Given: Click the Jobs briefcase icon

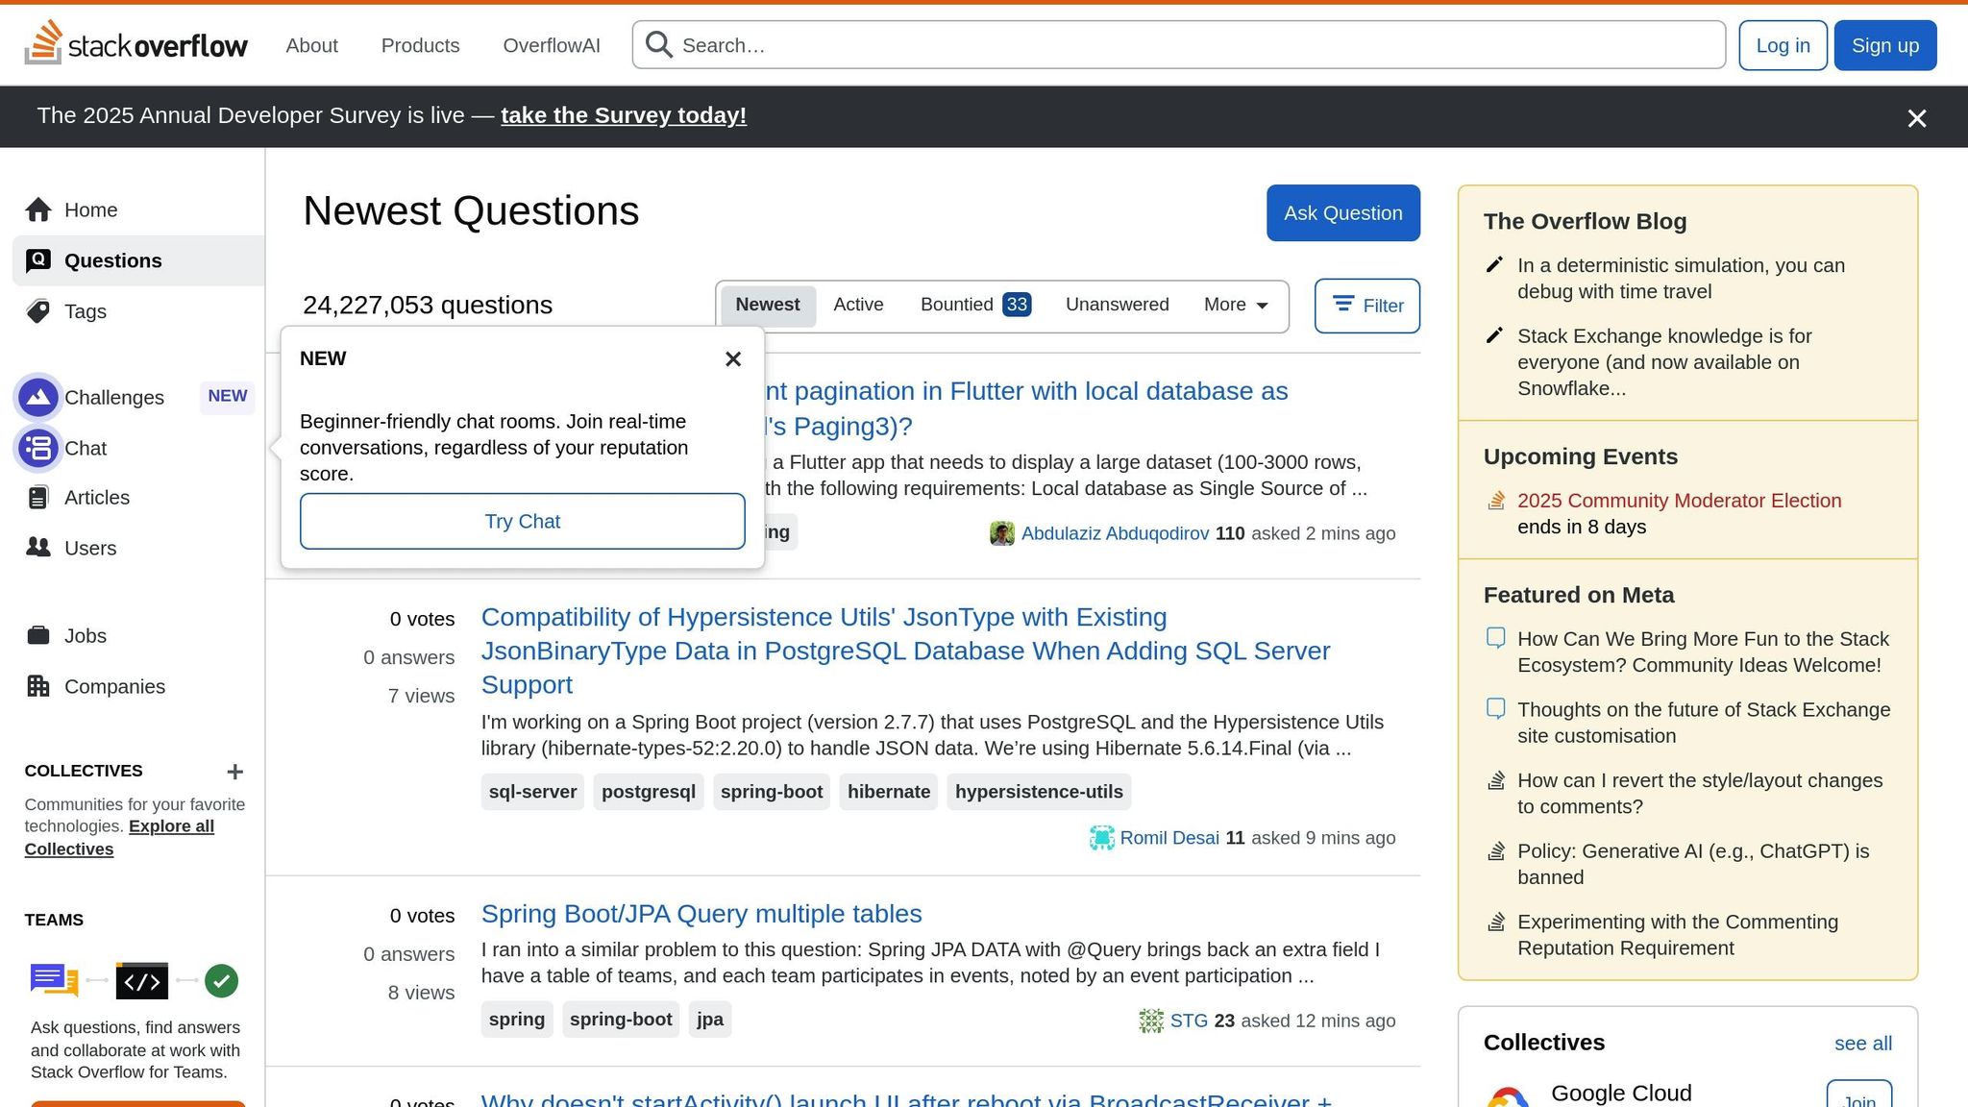Looking at the screenshot, I should [x=39, y=635].
